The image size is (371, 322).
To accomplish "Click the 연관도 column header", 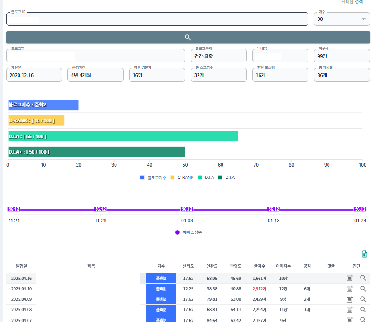I will (x=212, y=266).
